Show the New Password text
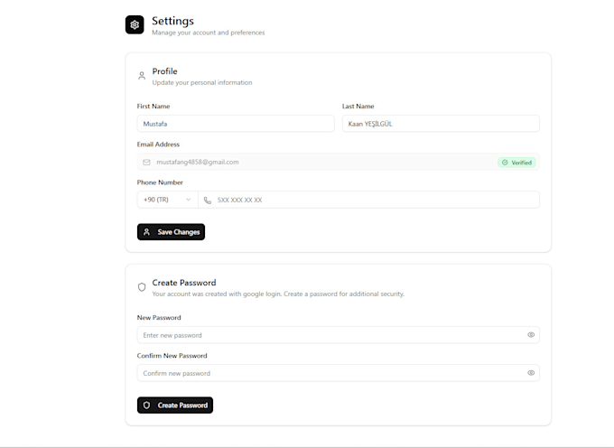The image size is (614, 448). tap(531, 335)
